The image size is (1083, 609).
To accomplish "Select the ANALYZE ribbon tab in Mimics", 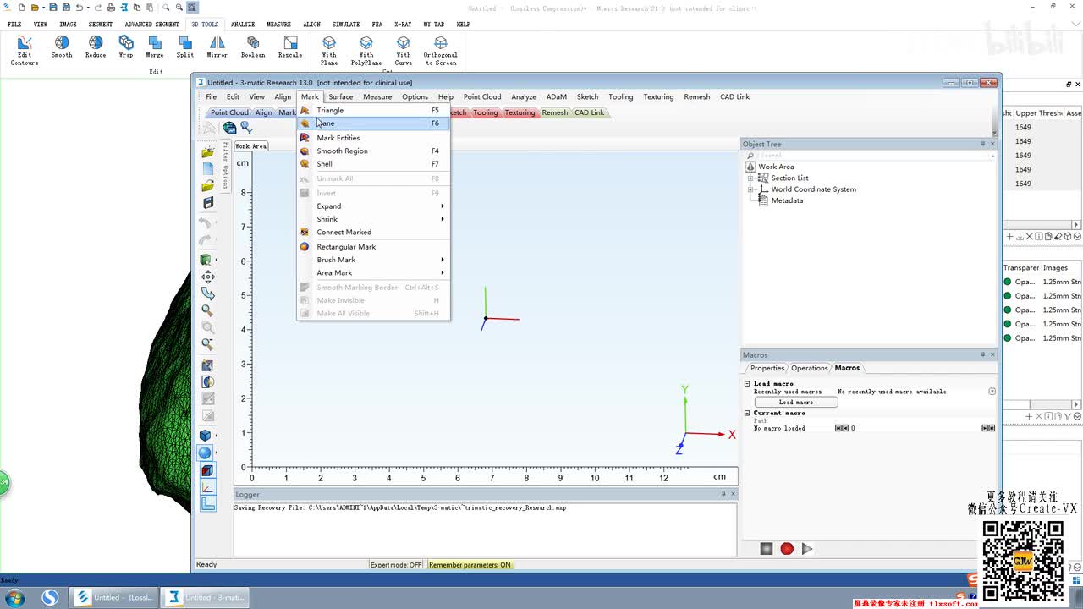I will (243, 25).
